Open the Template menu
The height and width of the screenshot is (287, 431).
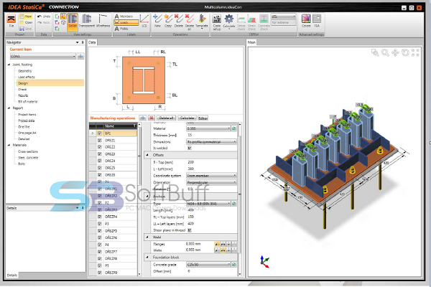coord(202,22)
